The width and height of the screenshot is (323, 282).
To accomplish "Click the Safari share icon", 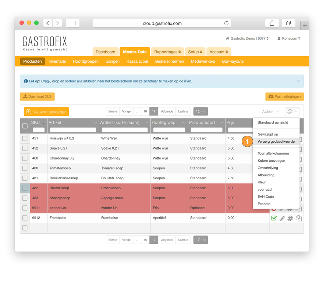I will click(x=272, y=23).
